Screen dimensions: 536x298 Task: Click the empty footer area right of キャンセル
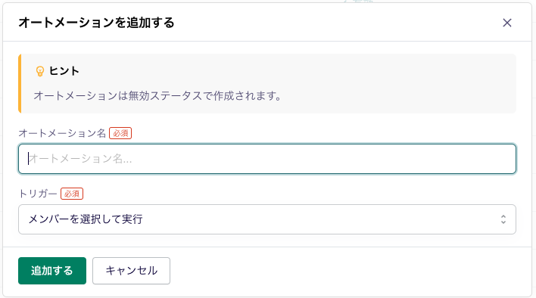click(349, 271)
